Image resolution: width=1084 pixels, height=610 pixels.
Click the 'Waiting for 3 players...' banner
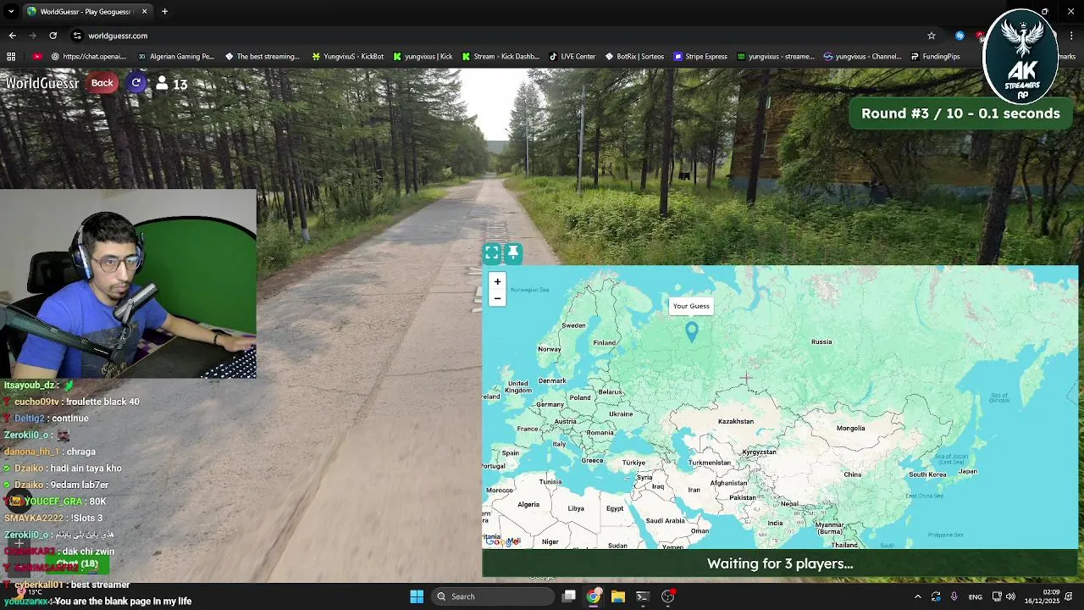pyautogui.click(x=780, y=563)
